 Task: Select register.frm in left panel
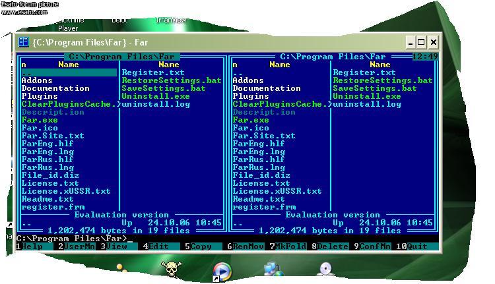coord(53,207)
